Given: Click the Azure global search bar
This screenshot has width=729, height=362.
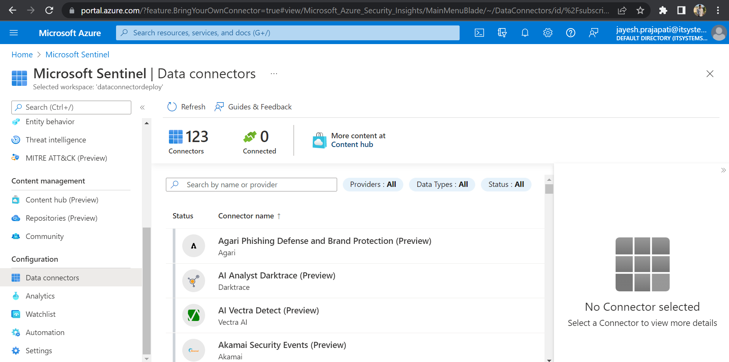Looking at the screenshot, I should pos(288,33).
